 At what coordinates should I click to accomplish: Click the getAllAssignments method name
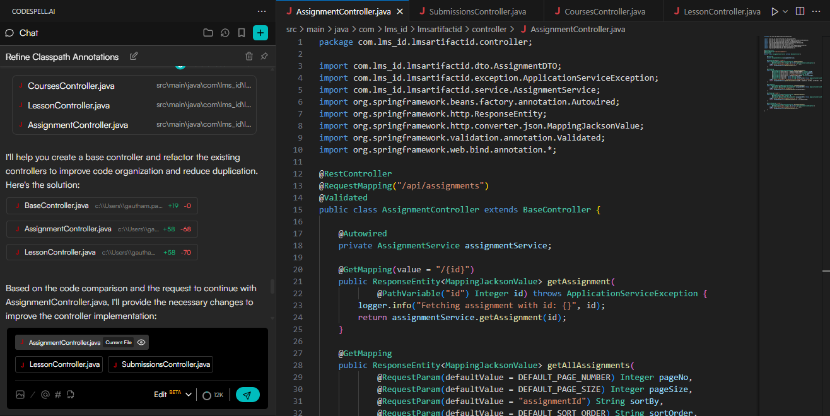pyautogui.click(x=588, y=365)
